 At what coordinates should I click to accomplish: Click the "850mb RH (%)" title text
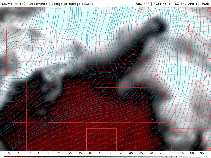coord(13,4)
